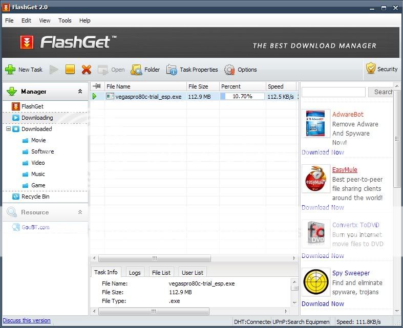Screen dimensions: 403x328
Task: Open the Video folder
Action: [33, 163]
